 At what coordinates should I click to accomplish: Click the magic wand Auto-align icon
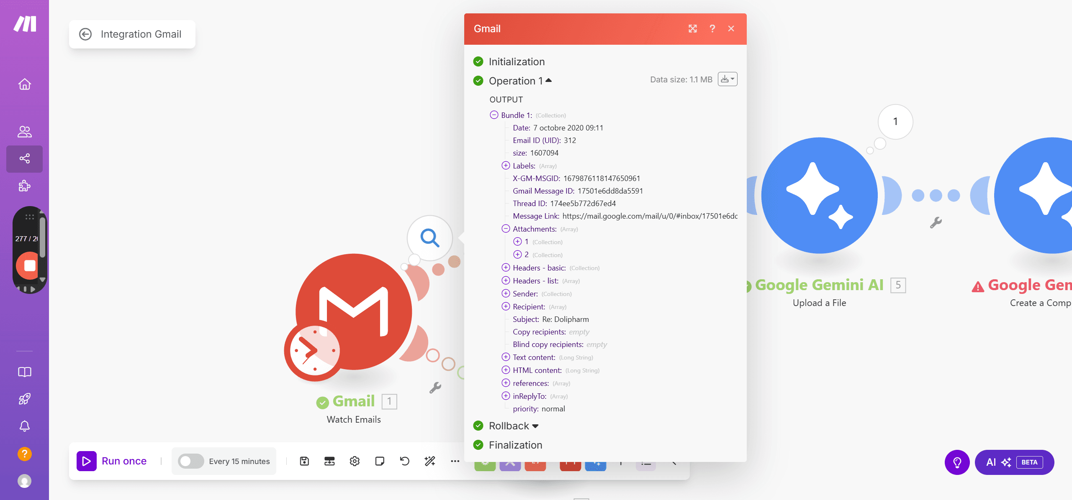click(x=430, y=461)
